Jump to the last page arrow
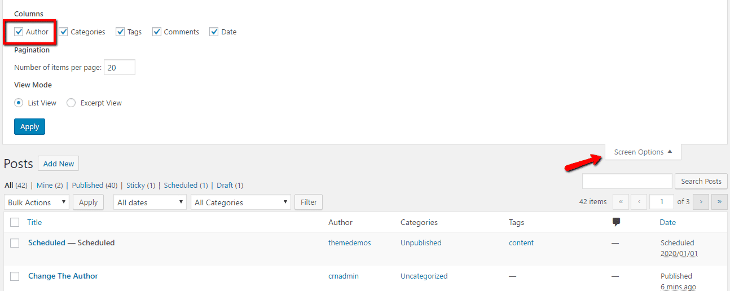Screen dimensions: 730x291 coord(719,202)
